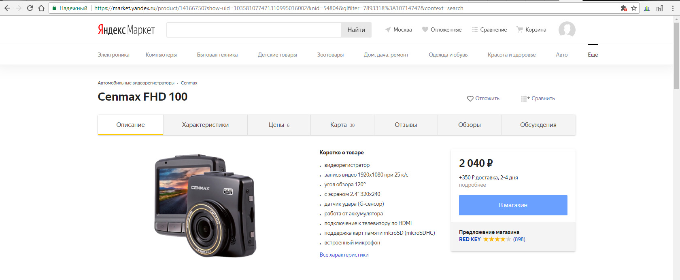Reload the page with refresh icon

pyautogui.click(x=30, y=8)
